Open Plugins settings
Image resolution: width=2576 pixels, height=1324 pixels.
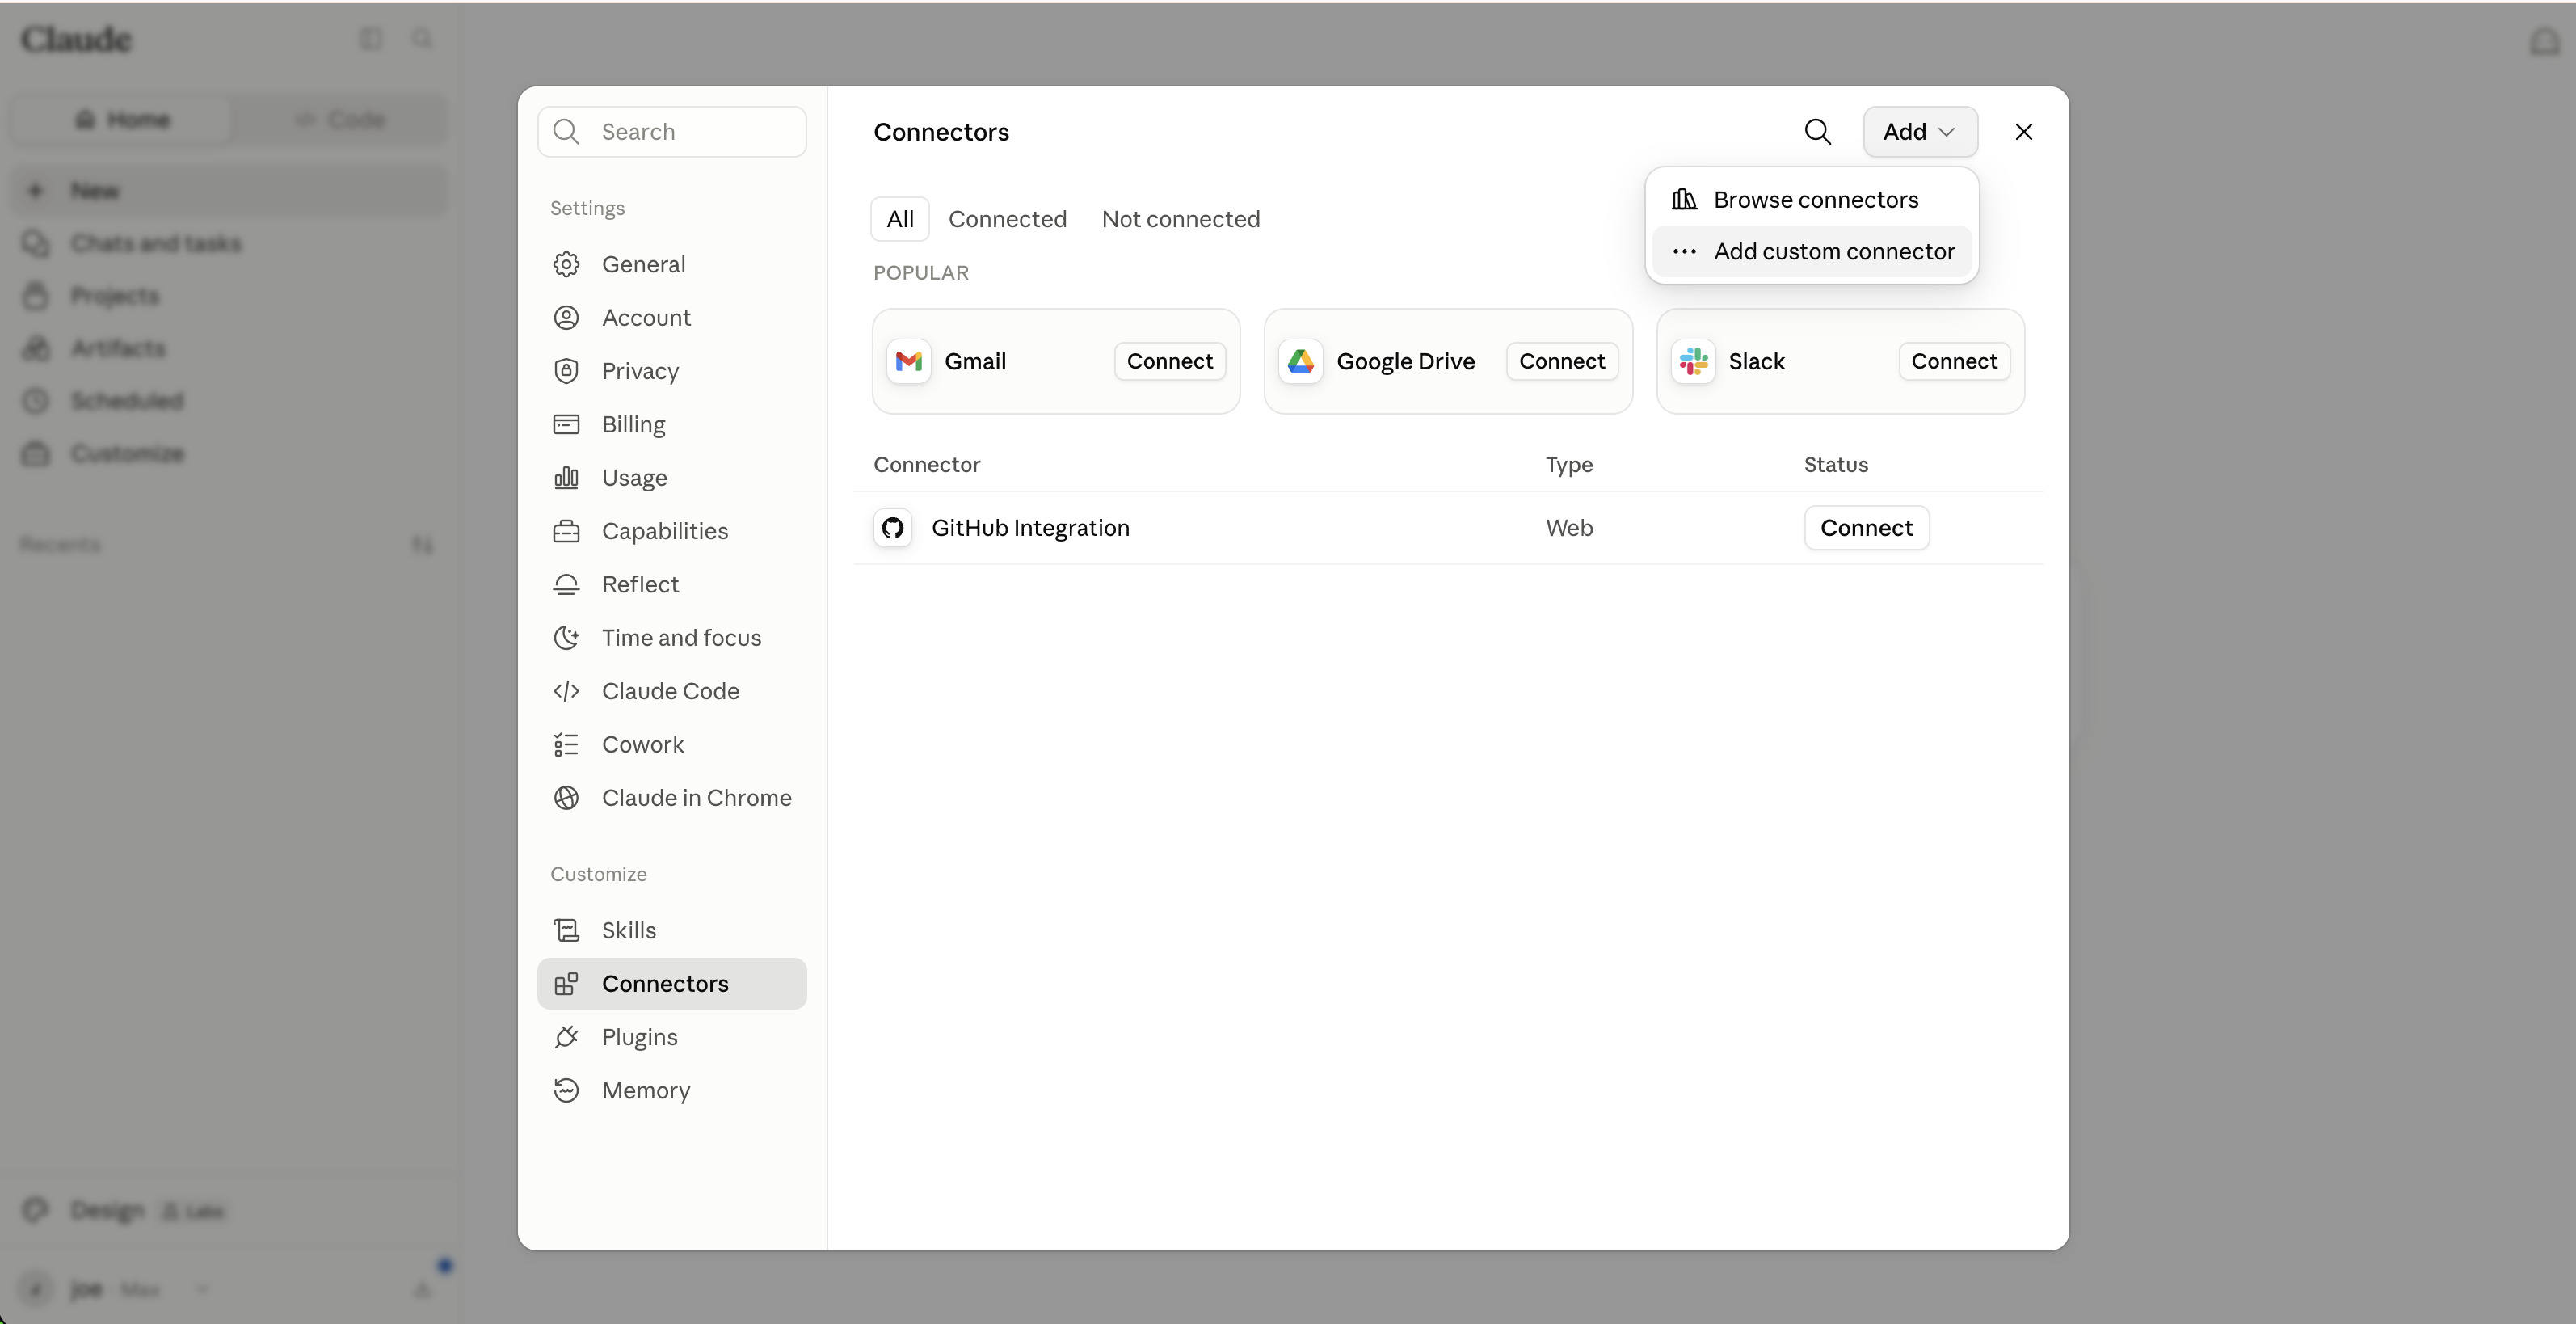click(x=671, y=1037)
